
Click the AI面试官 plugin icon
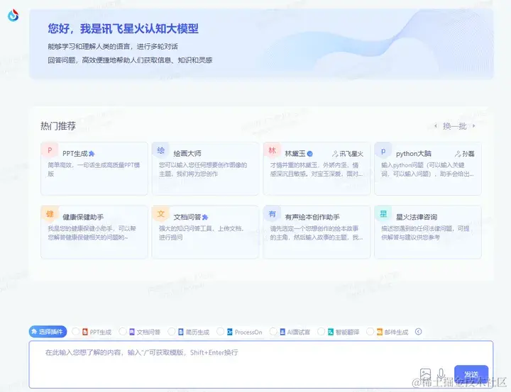282,332
